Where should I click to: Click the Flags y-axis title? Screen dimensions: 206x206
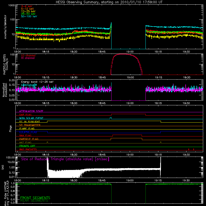coord(11,128)
